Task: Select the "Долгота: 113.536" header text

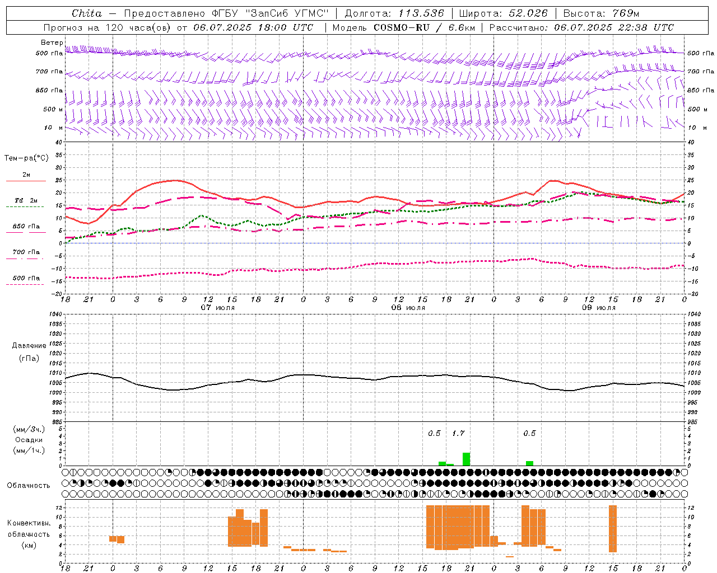Action: (394, 13)
